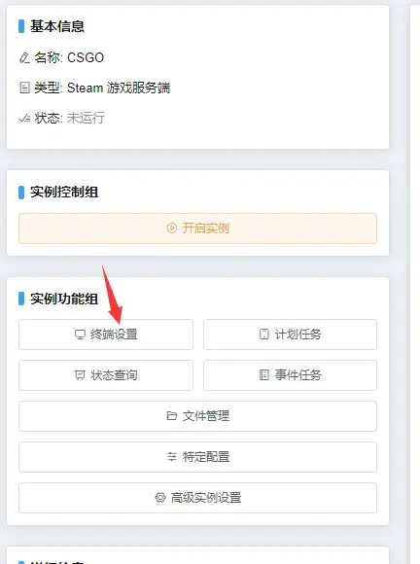Click the checklist icon beside 状态

24,118
